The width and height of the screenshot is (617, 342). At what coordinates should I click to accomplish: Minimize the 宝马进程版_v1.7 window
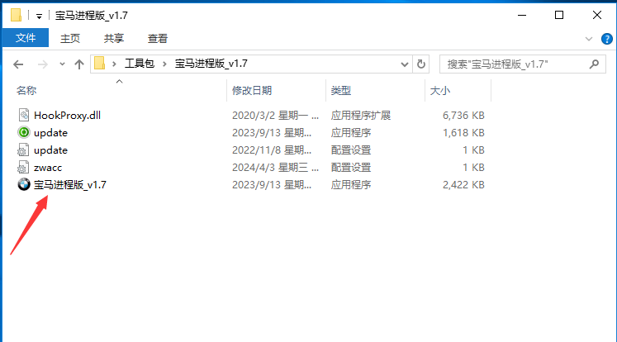pos(522,16)
